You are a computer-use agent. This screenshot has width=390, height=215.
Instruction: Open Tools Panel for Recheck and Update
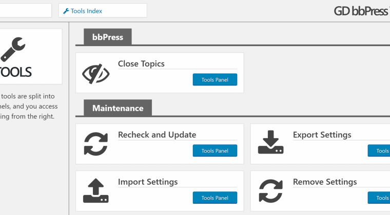[215, 150]
